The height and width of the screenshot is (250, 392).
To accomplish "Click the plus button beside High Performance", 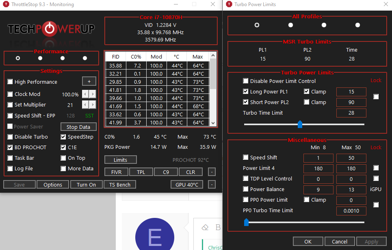I will point(89,81).
